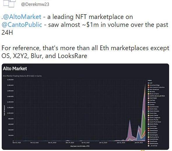The width and height of the screenshot is (172, 151).
Task: Toggle the Alto Storefront legend marker
Action: pyautogui.click(x=148, y=89)
